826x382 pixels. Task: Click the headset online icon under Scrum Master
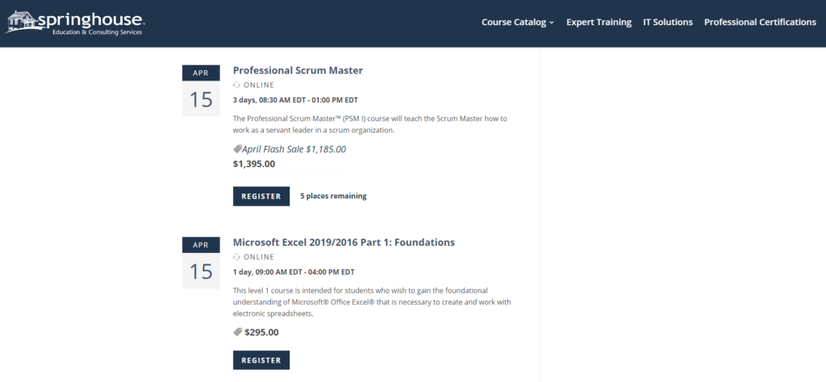click(236, 85)
